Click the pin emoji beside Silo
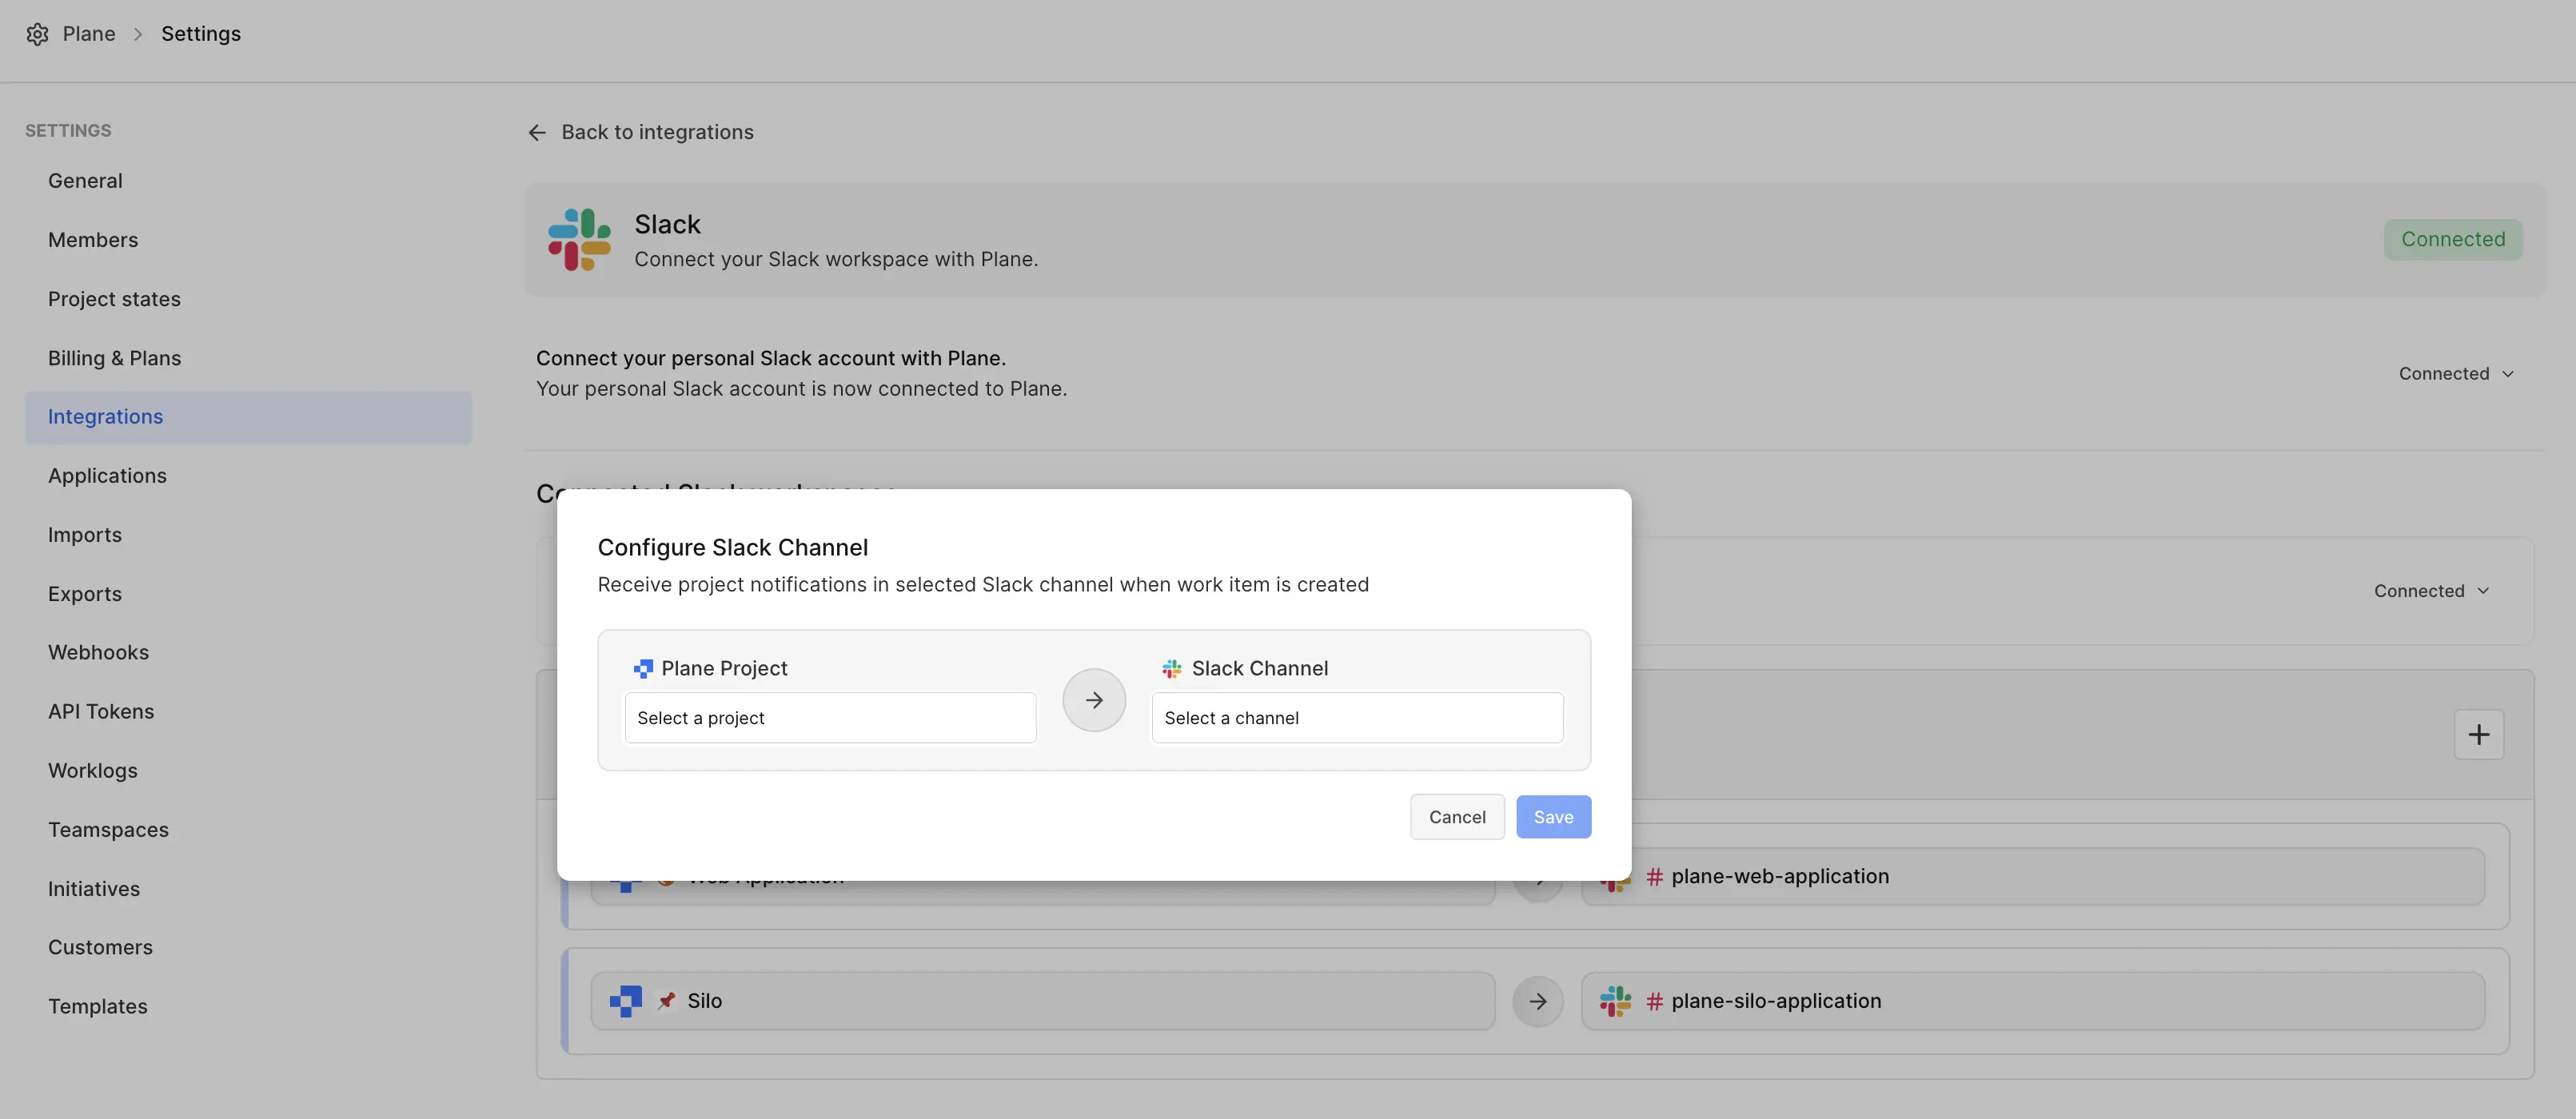 (666, 1001)
